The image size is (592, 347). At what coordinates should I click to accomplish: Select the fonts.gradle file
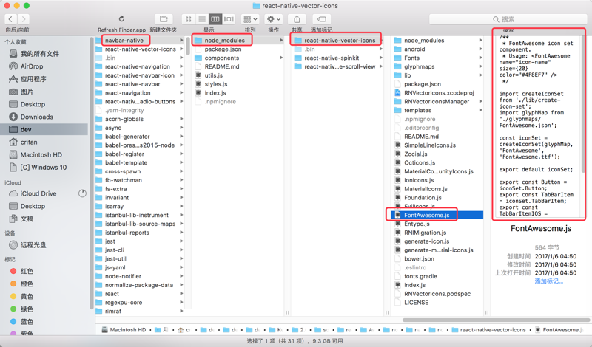[x=420, y=276]
